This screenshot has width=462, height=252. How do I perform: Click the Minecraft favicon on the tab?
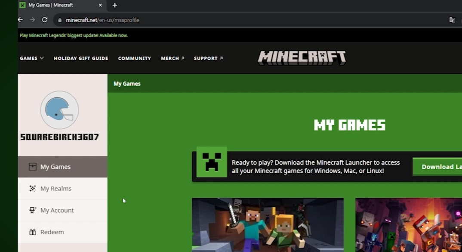point(22,5)
